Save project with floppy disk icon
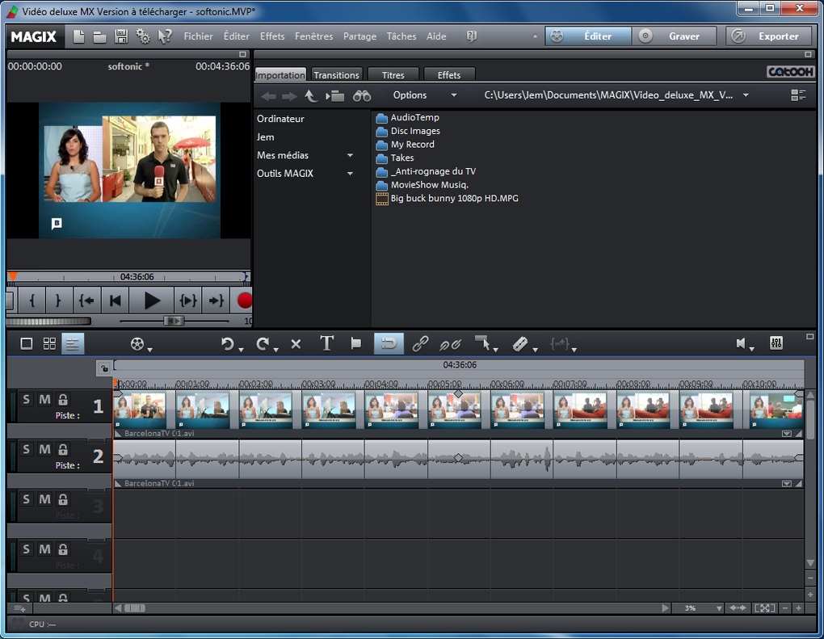Screen dimensions: 824x639 click(121, 36)
